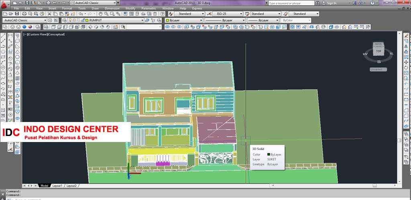
Task: Open the File menu
Action: (x=16, y=8)
